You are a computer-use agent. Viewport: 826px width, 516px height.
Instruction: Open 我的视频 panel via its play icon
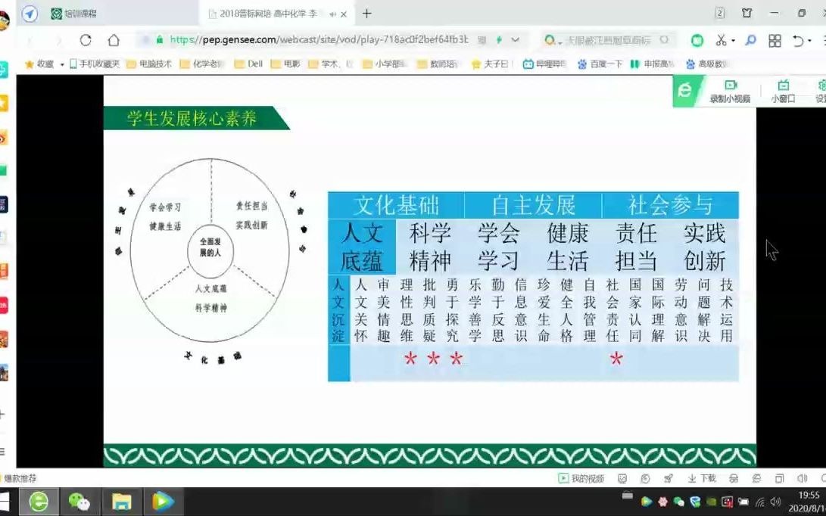point(563,478)
